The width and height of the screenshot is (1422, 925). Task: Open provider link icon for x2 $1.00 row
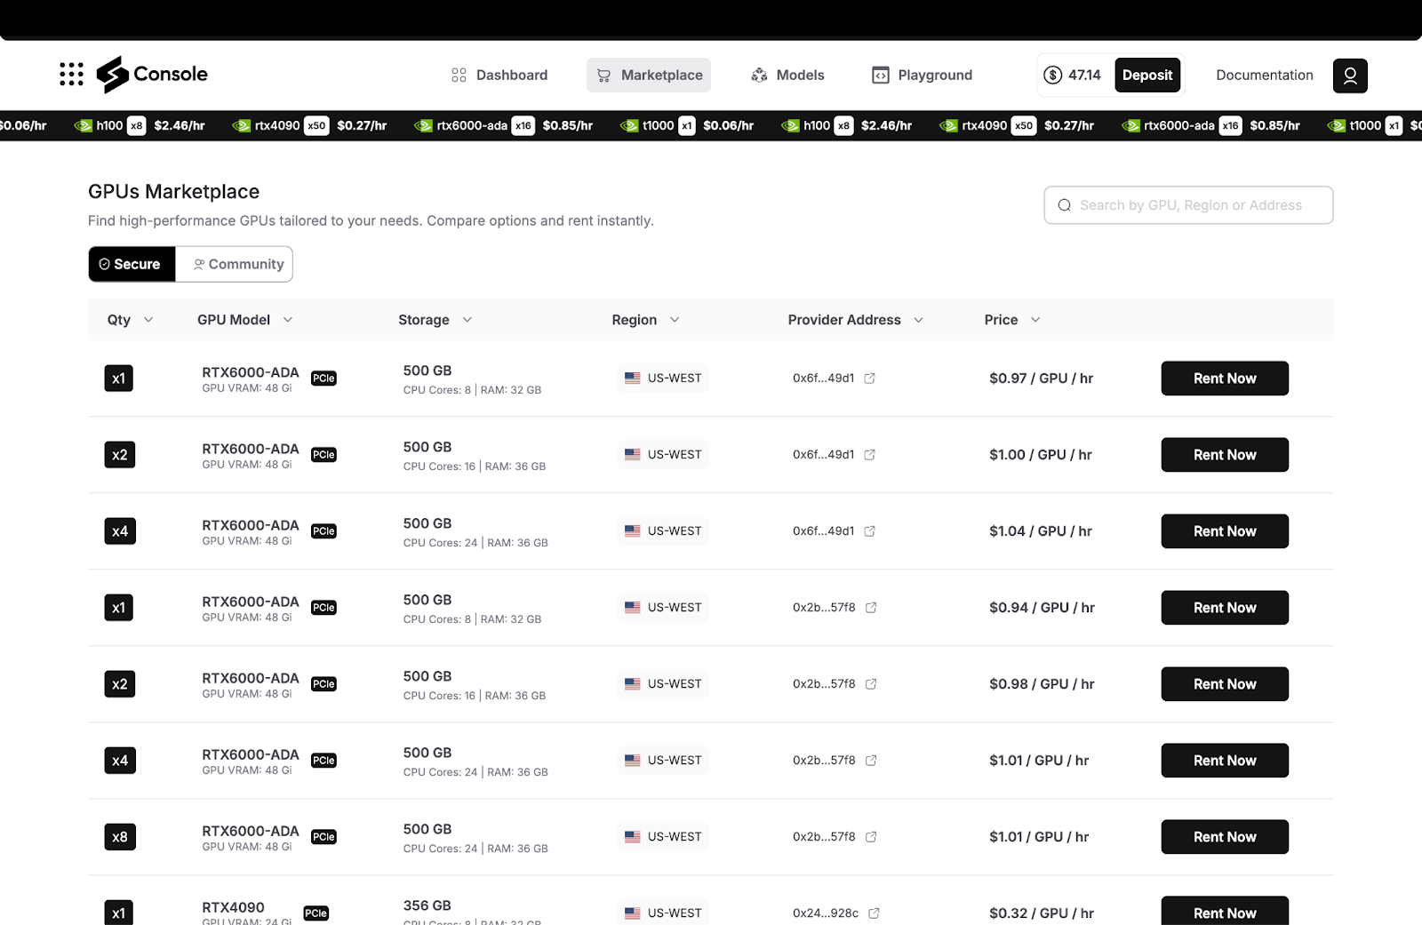point(869,455)
